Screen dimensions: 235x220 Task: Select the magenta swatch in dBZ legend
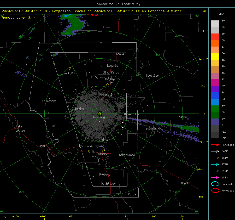(x=215, y=82)
